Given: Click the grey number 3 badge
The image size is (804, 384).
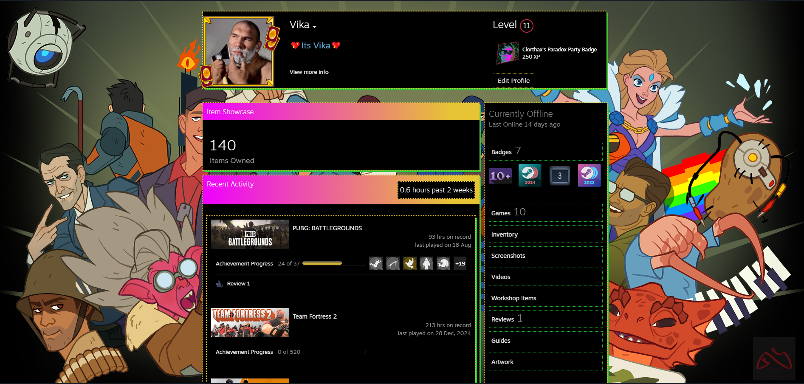Looking at the screenshot, I should (x=559, y=175).
